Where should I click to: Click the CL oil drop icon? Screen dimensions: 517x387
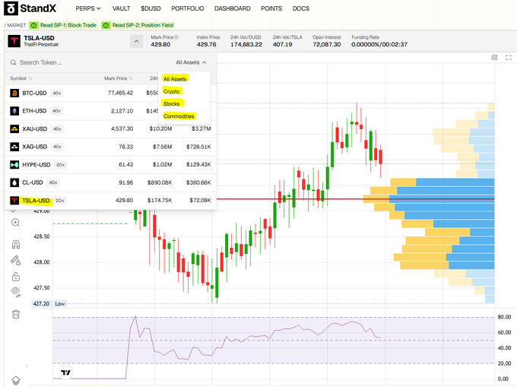(14, 182)
